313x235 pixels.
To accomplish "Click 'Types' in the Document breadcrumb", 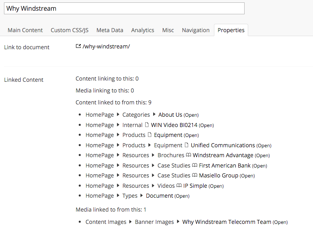I will (x=130, y=196).
